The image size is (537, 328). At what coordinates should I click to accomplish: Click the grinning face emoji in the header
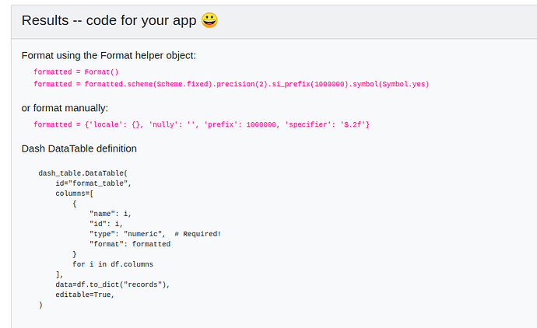209,20
